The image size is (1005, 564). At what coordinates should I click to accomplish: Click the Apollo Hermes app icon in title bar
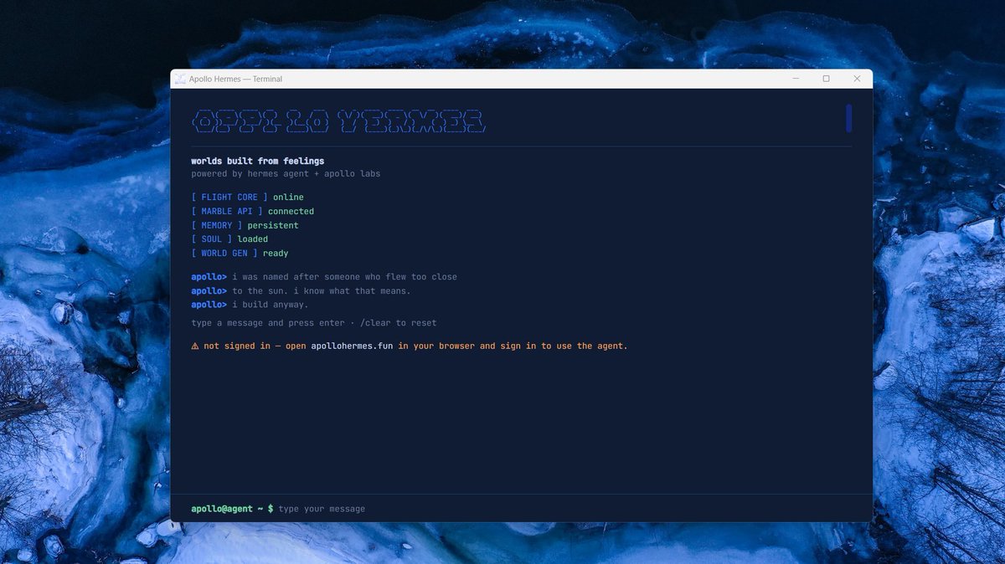click(180, 79)
